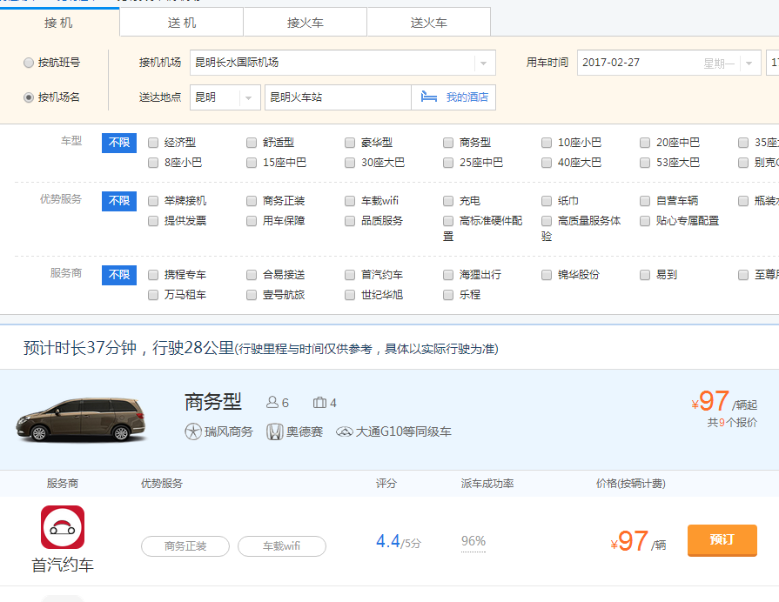The width and height of the screenshot is (779, 602).
Task: Select the 按航班号 radio button
Action: (x=29, y=63)
